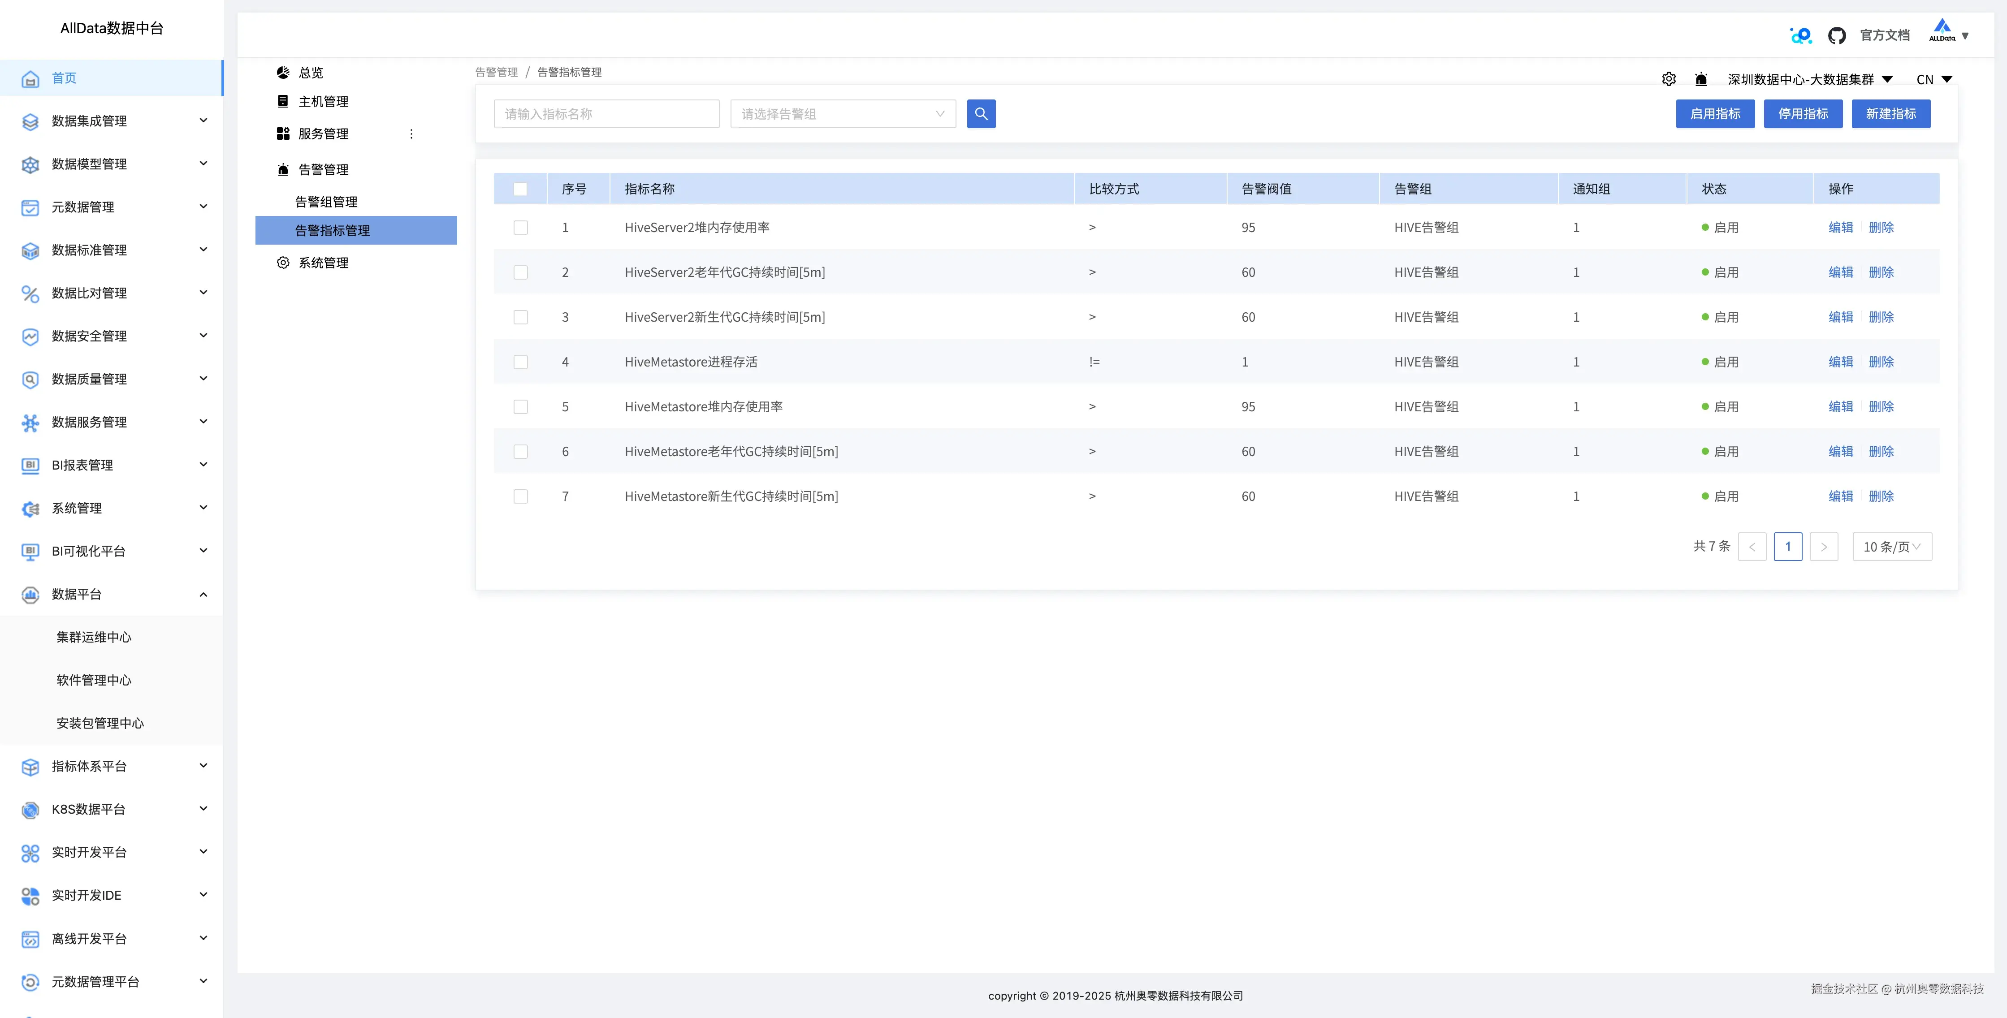Click the 请输入指标名称 input field
This screenshot has width=2007, height=1018.
click(x=606, y=114)
